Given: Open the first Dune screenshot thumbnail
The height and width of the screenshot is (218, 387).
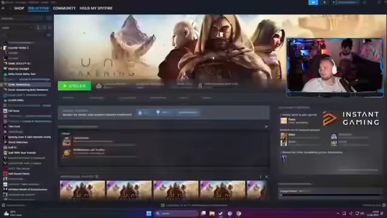Looking at the screenshot, I should coord(82,190).
